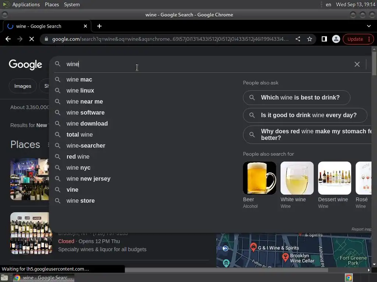Open the White wine thumbnail
This screenshot has height=282, width=377.
click(297, 178)
